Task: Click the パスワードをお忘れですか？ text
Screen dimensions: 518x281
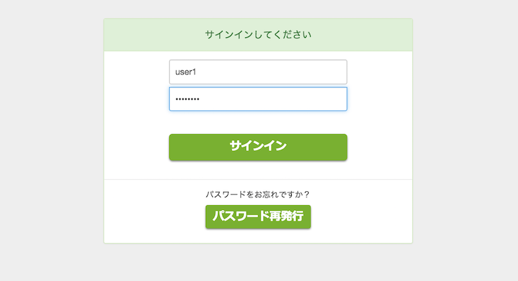Action: click(258, 194)
